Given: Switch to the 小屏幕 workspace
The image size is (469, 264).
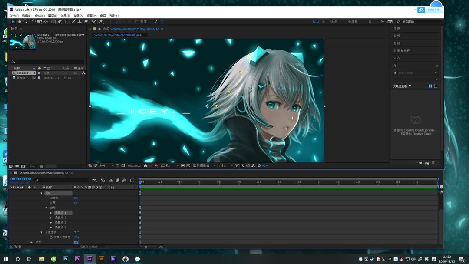Looking at the screenshot, I should click(353, 22).
